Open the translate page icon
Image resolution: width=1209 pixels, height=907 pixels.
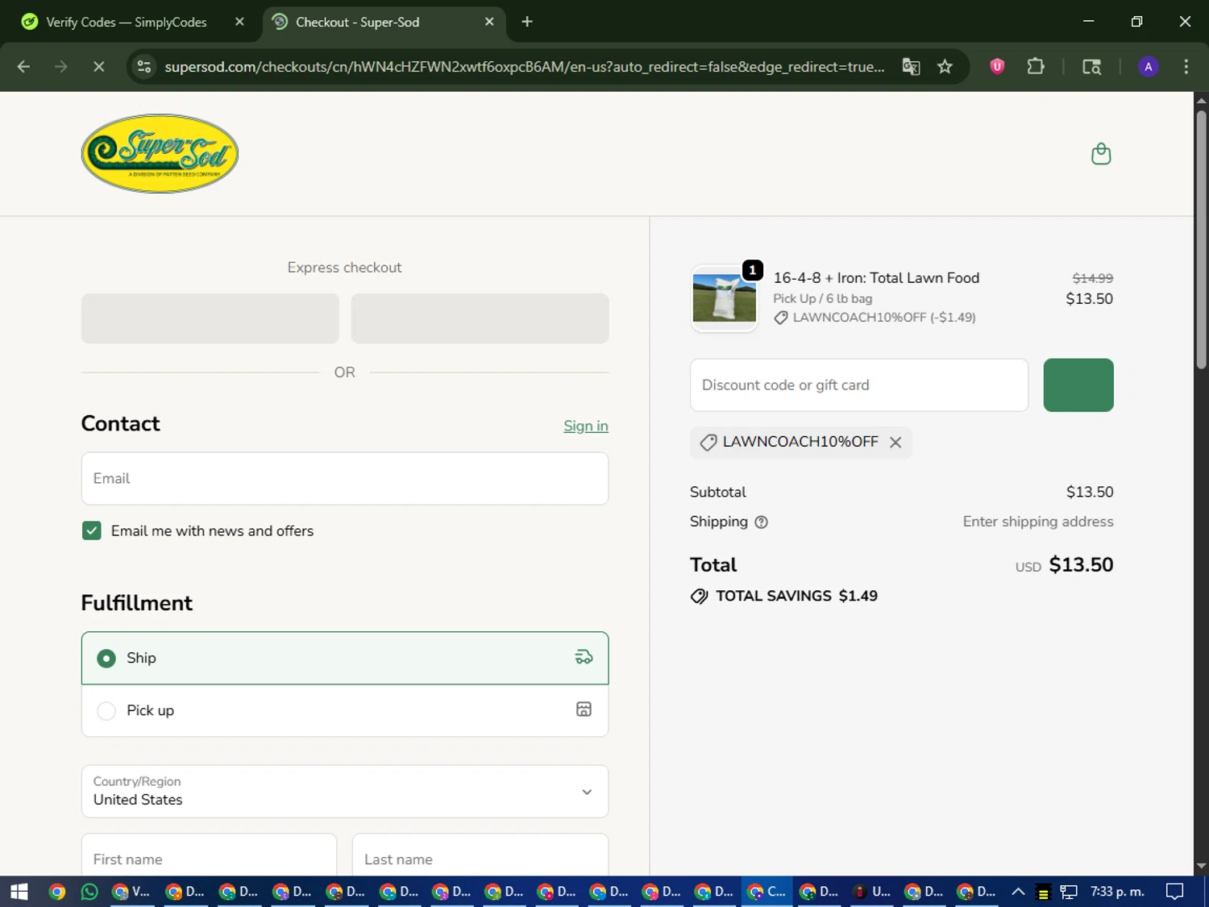tap(911, 67)
